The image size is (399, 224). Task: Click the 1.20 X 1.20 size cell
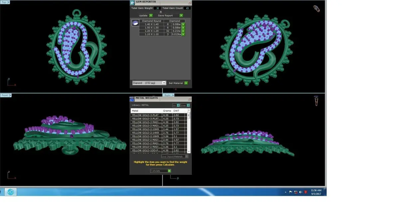coord(152,31)
